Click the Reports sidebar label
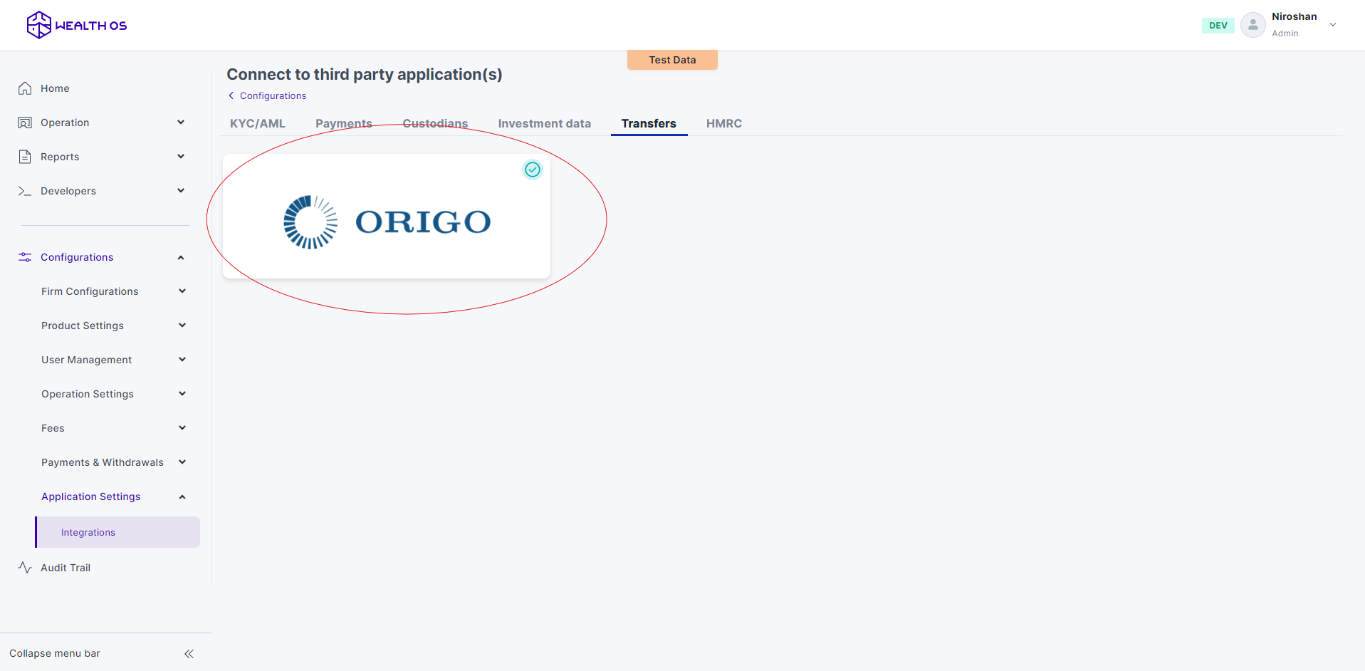The image size is (1365, 671). [x=60, y=157]
